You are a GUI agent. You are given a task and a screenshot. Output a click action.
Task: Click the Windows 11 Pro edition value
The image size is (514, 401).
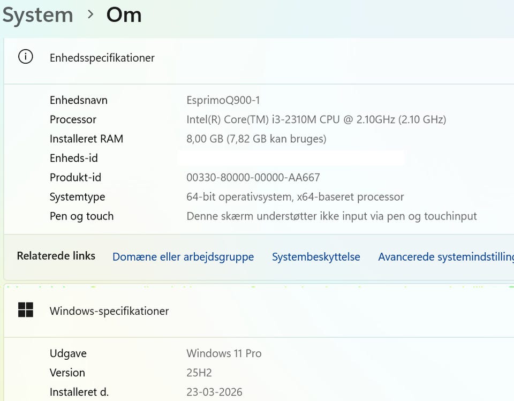pos(224,353)
